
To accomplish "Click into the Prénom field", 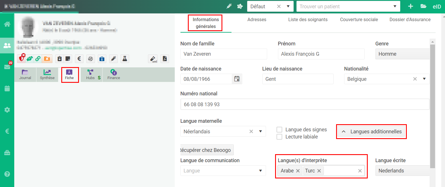I will click(321, 54).
